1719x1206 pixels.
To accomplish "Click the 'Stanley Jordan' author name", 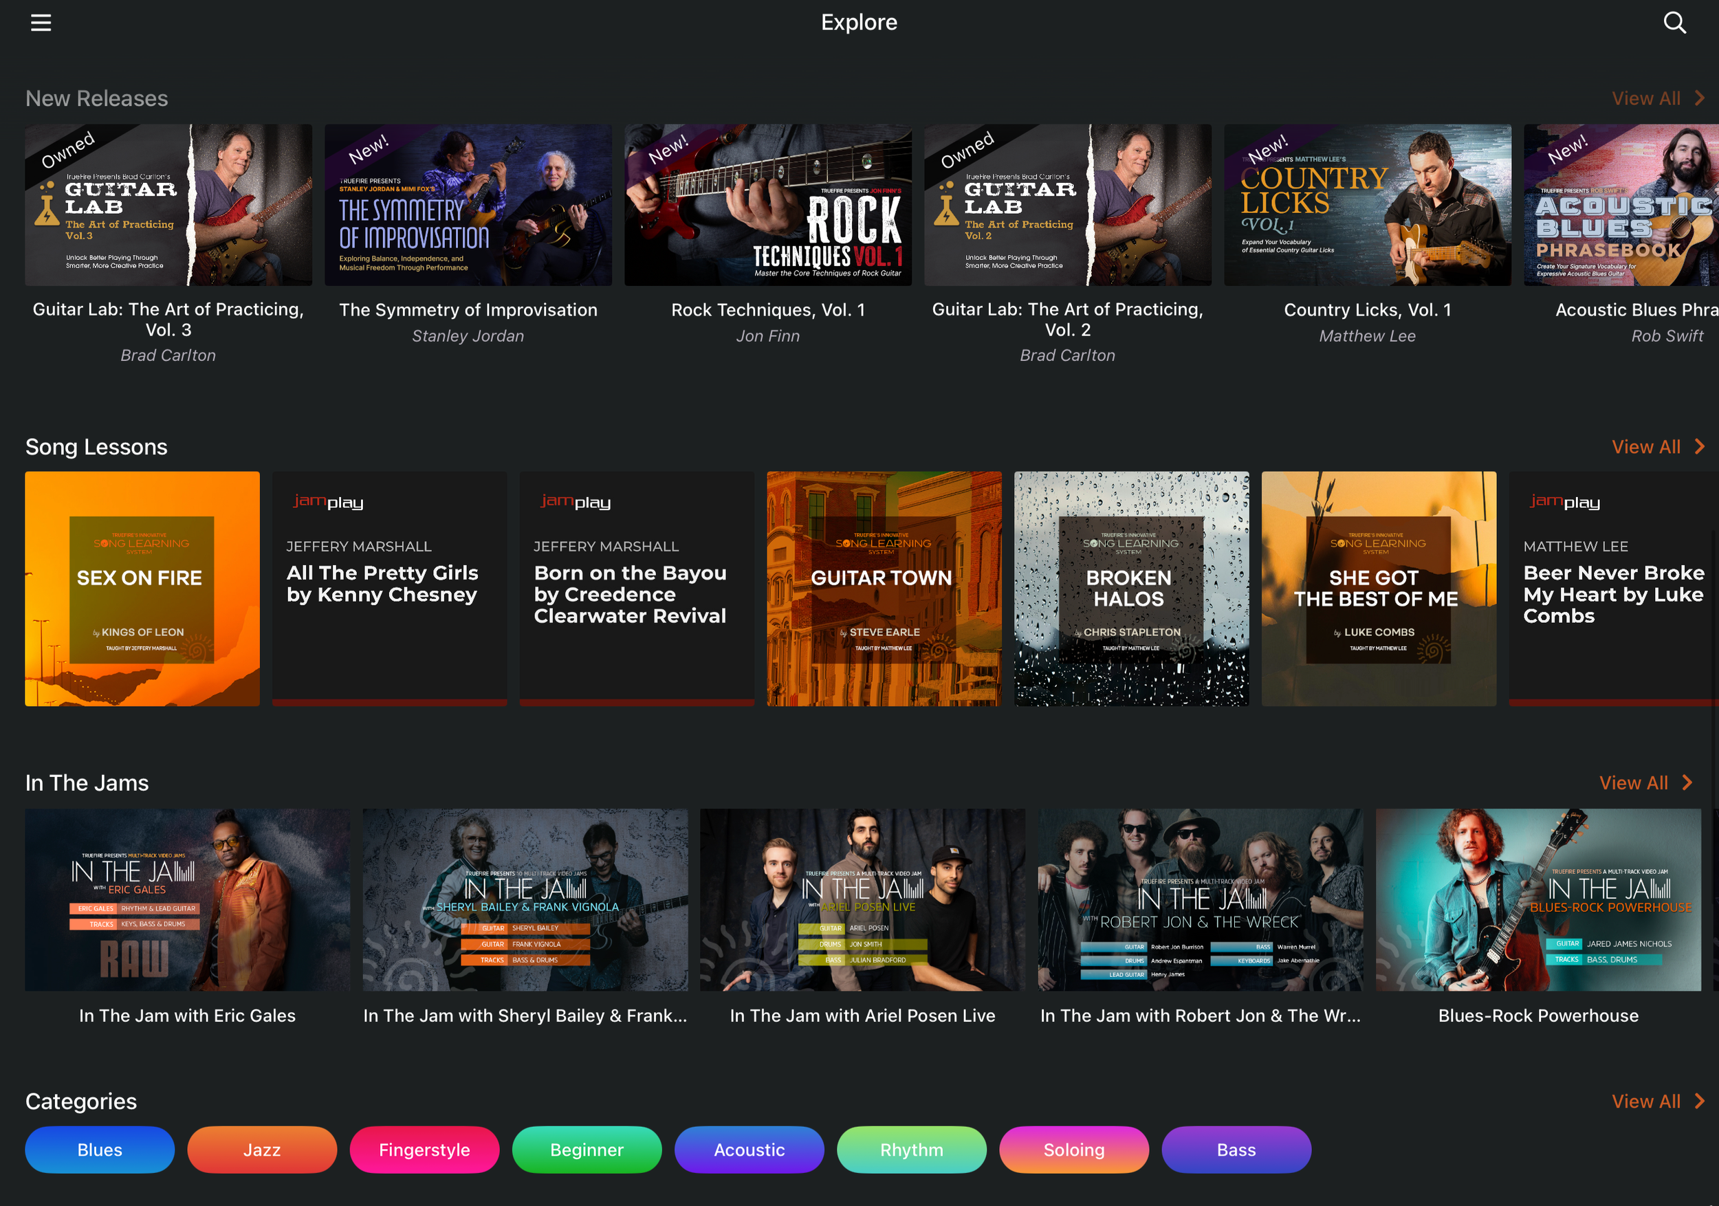I will [468, 336].
